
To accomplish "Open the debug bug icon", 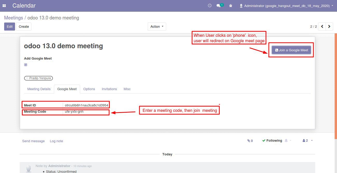I will click(231, 6).
